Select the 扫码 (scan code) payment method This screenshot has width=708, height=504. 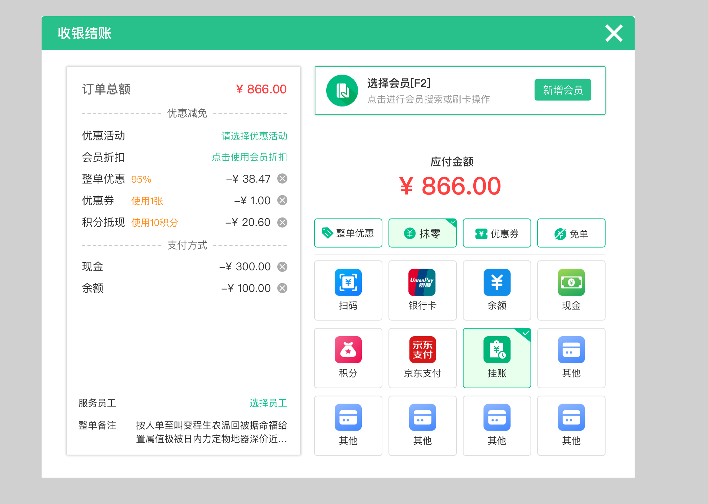tap(348, 290)
